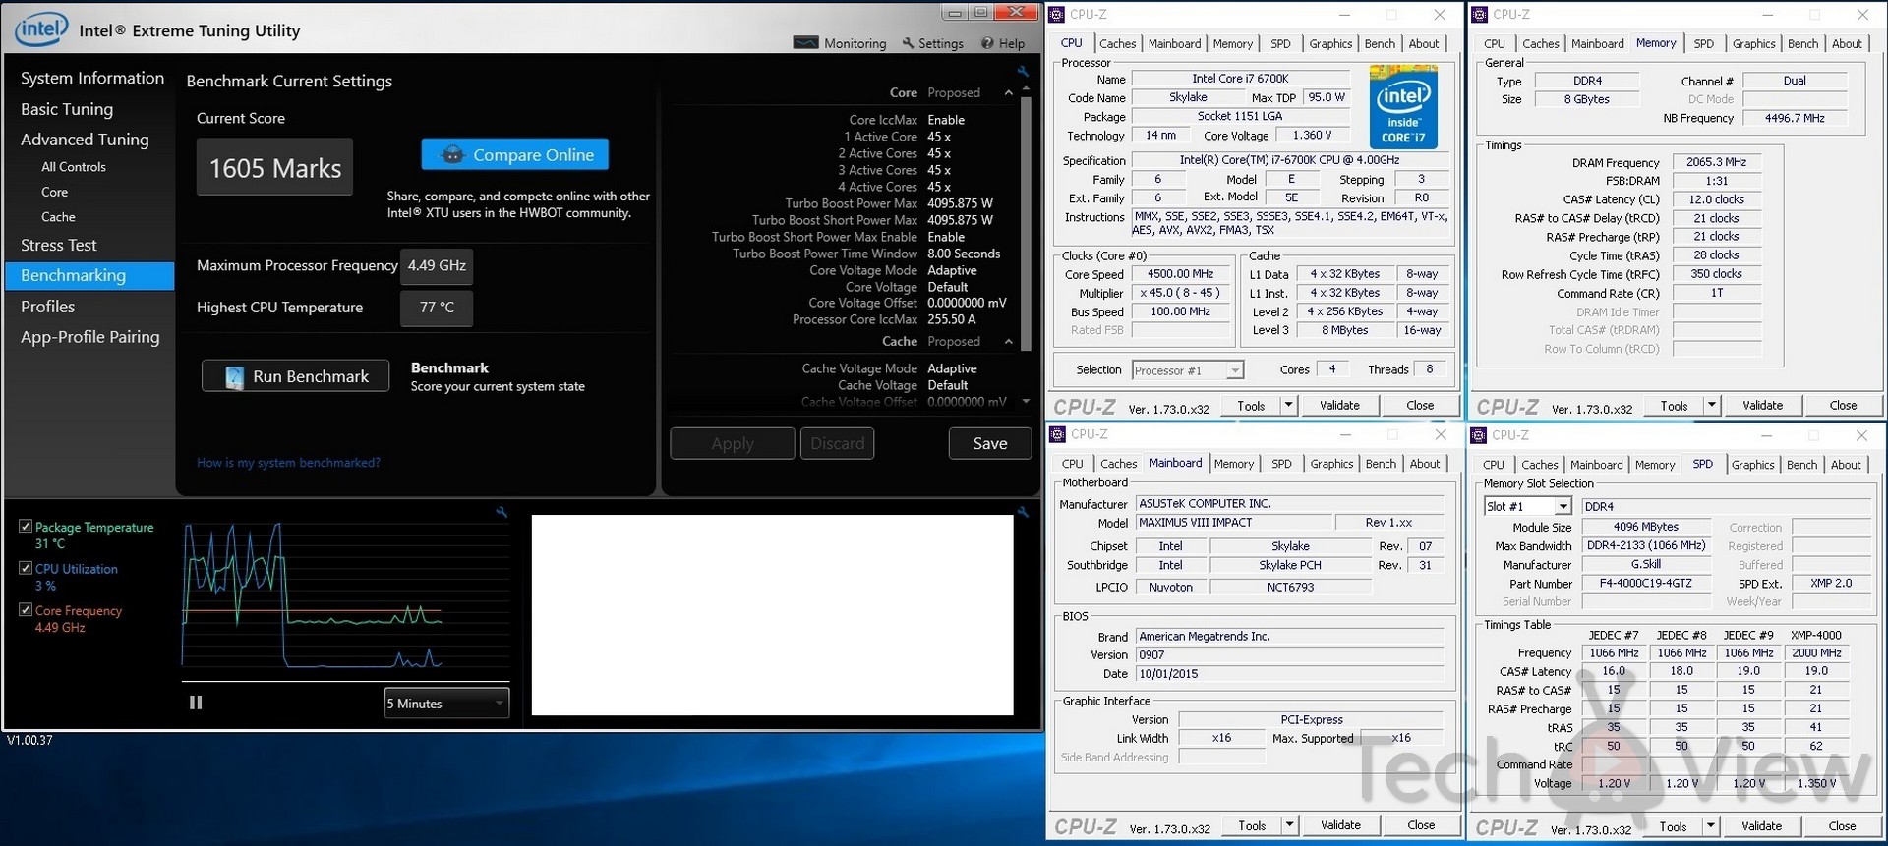The width and height of the screenshot is (1888, 846).
Task: Open the Slot #1 memory slot dropdown
Action: 1528,506
